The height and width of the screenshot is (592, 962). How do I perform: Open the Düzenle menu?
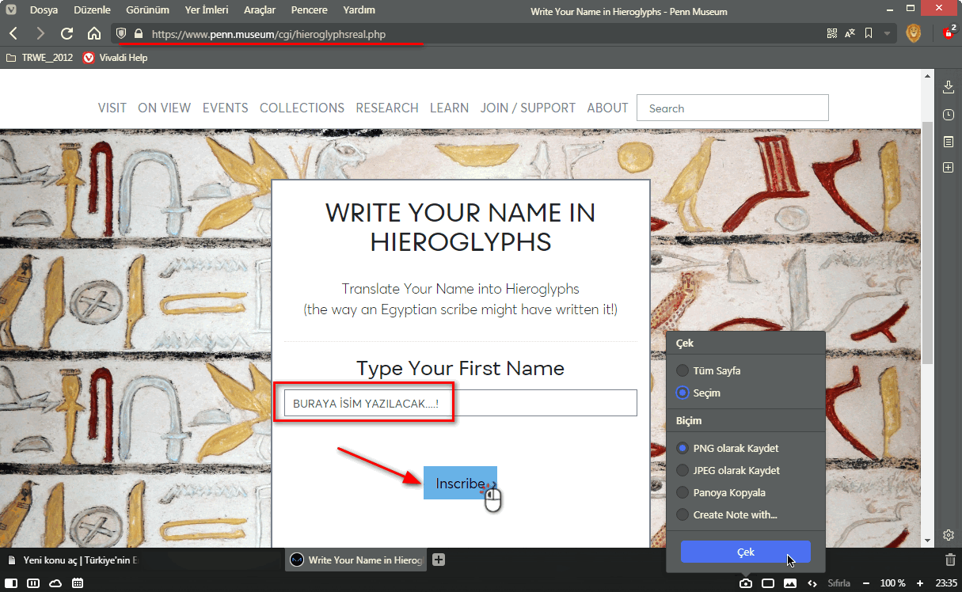(x=91, y=10)
